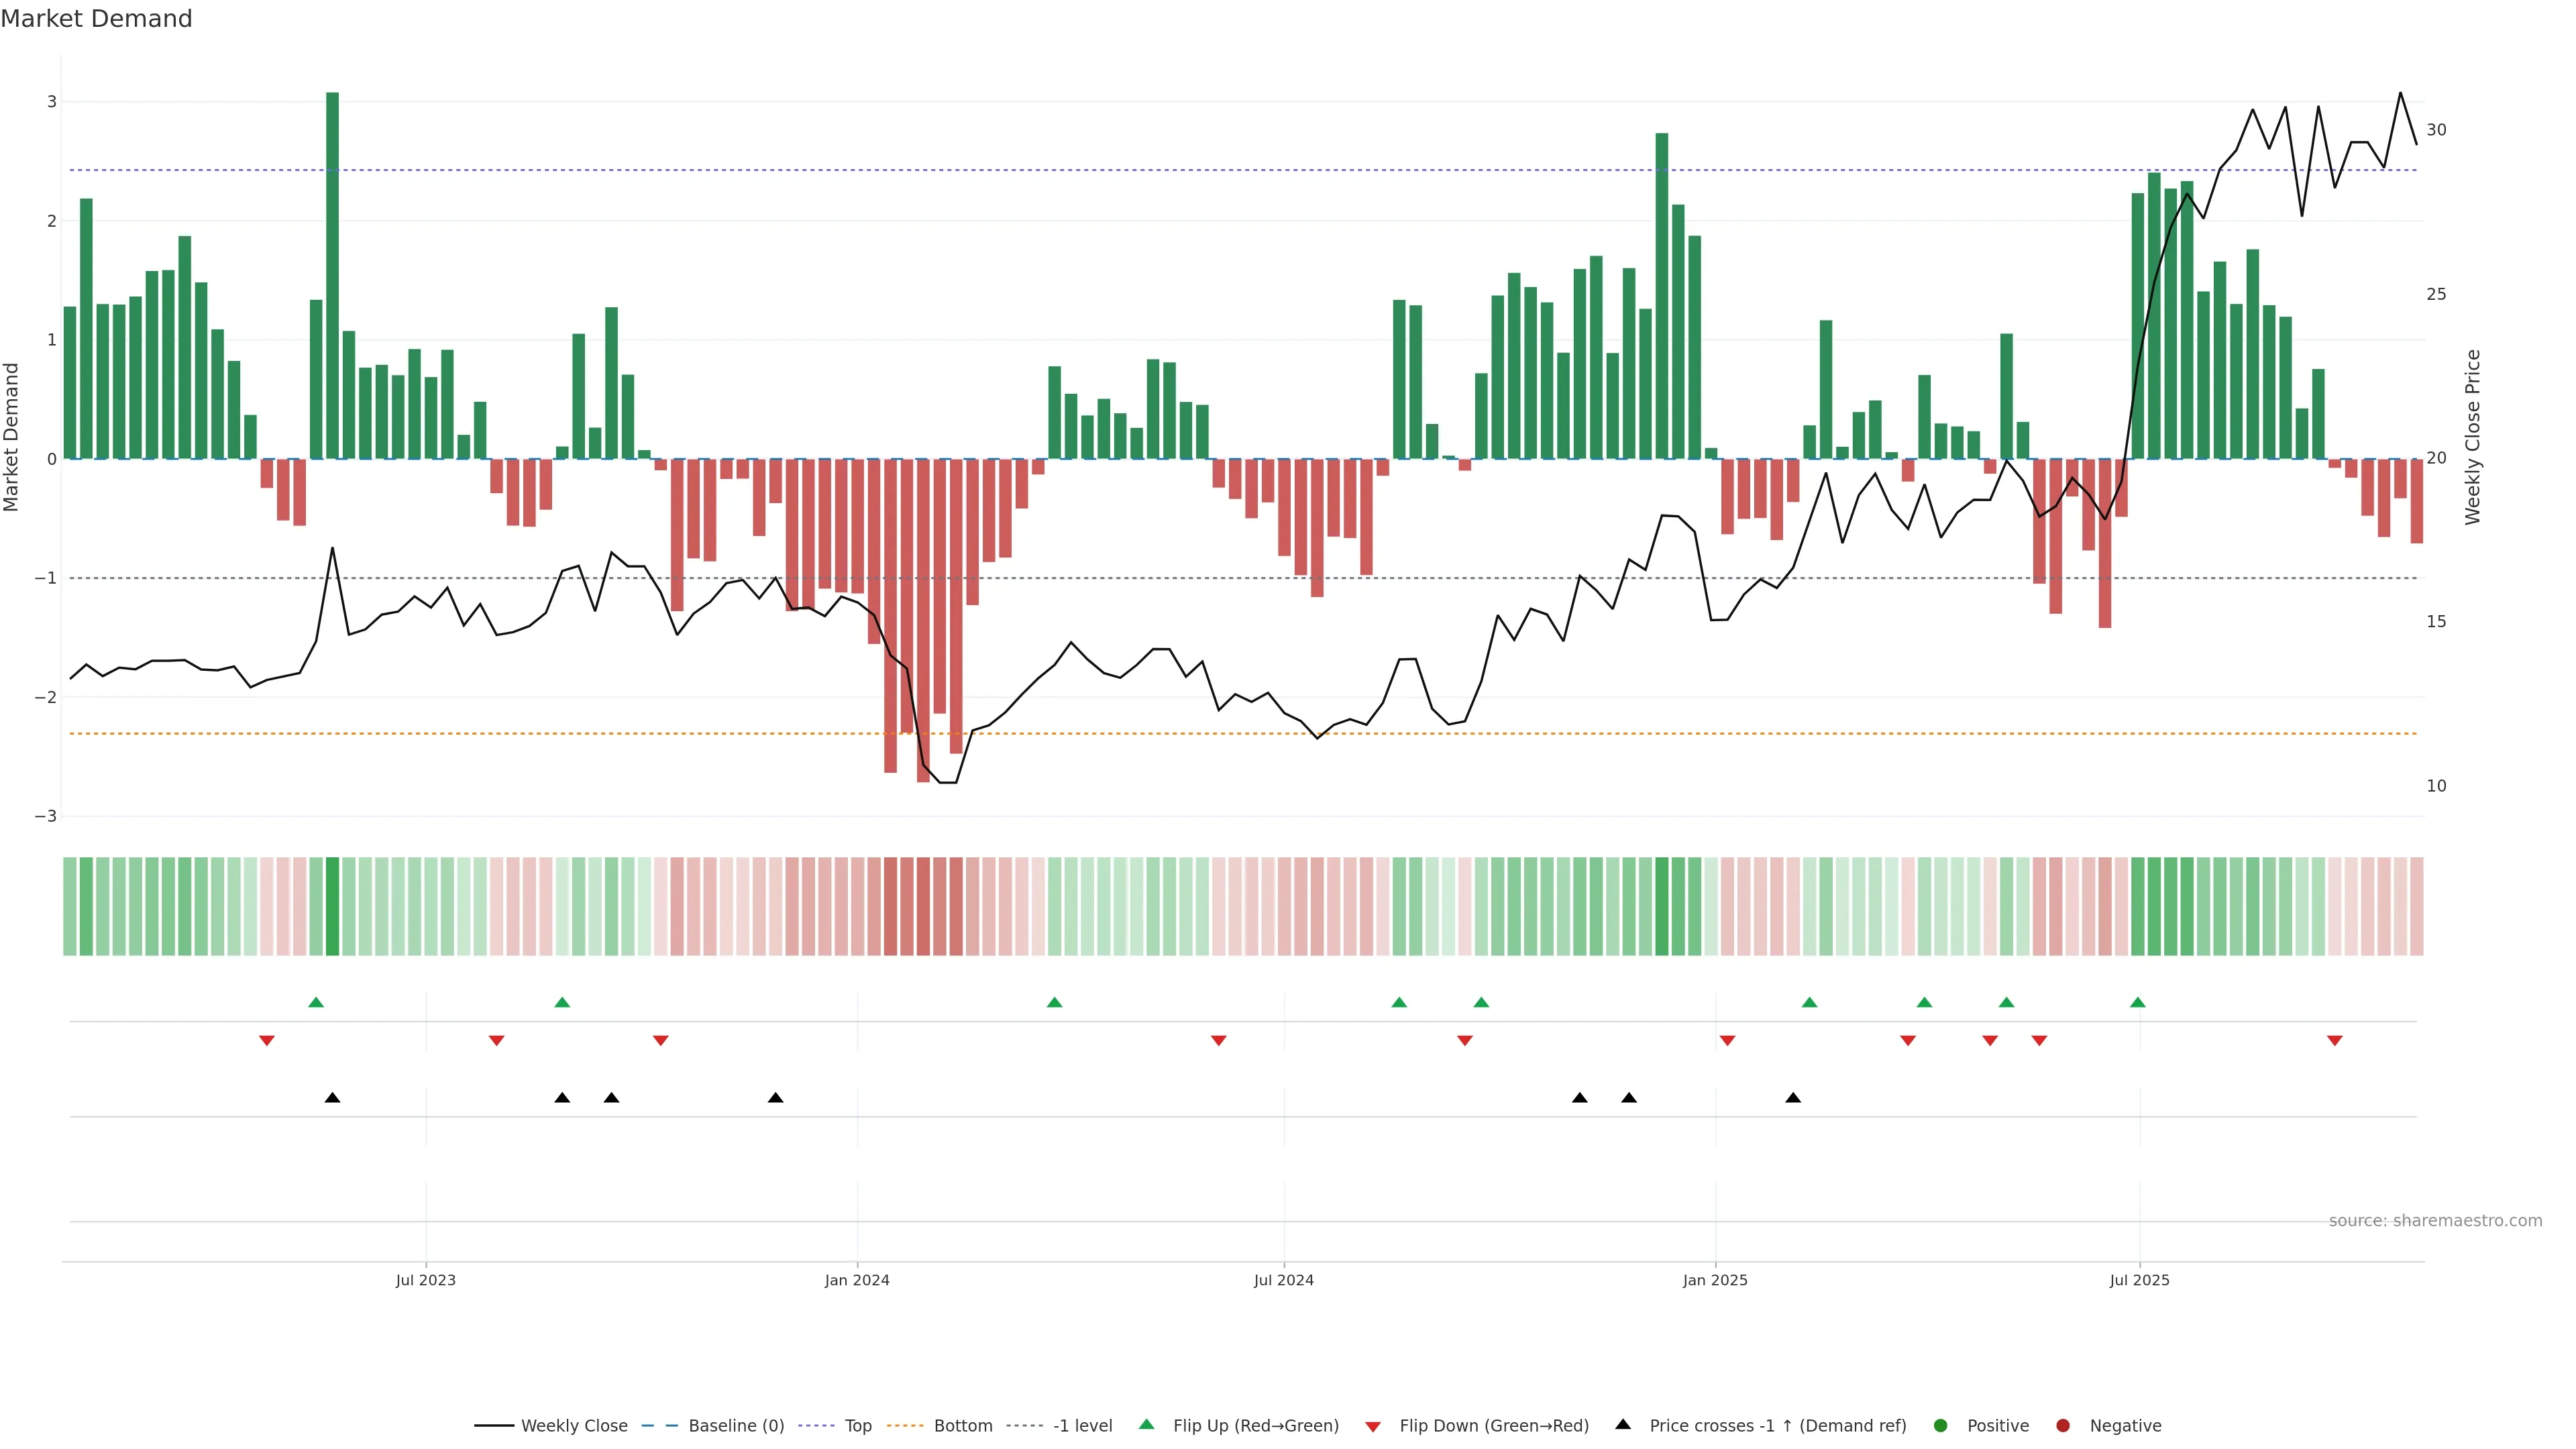The height and width of the screenshot is (1449, 2576).
Task: Toggle the Top threshold legend entry
Action: (x=857, y=1425)
